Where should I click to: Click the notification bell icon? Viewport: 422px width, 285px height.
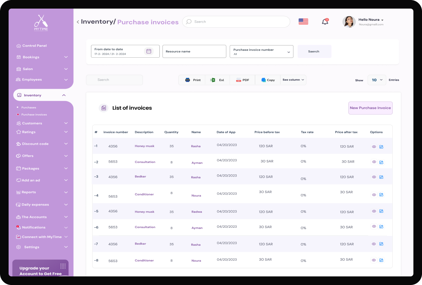point(325,22)
